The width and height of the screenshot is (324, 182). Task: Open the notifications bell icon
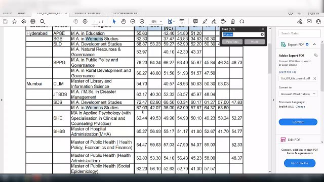[299, 14]
